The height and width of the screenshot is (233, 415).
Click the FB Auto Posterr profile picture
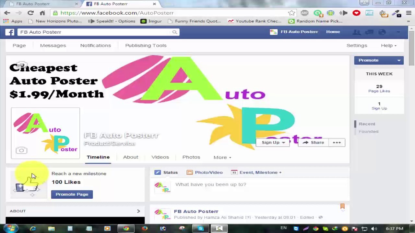point(45,133)
